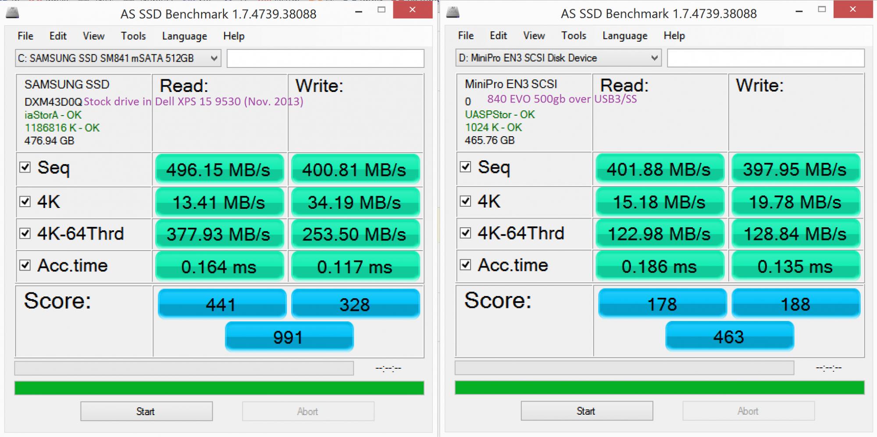Viewport: 877px width, 437px height.
Task: Click total score 463
Action: coord(730,336)
